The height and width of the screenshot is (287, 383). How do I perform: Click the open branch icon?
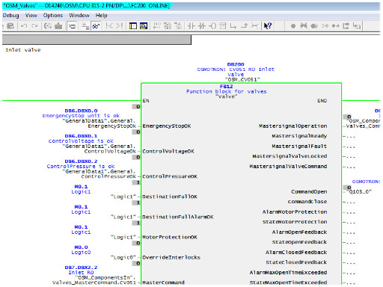click(233, 26)
